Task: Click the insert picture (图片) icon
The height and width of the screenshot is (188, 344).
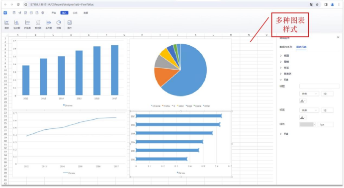Action: pos(70,24)
